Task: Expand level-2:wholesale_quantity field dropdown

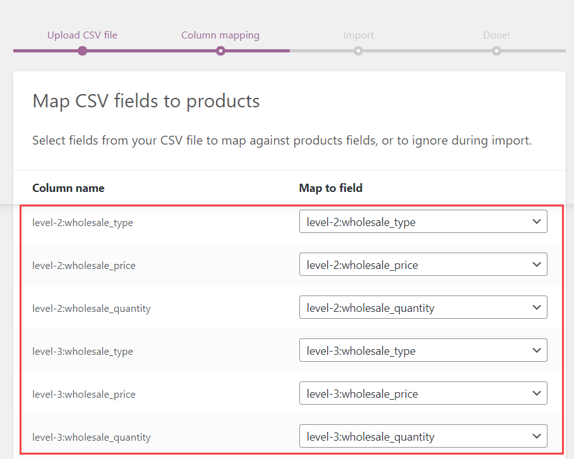Action: point(423,307)
